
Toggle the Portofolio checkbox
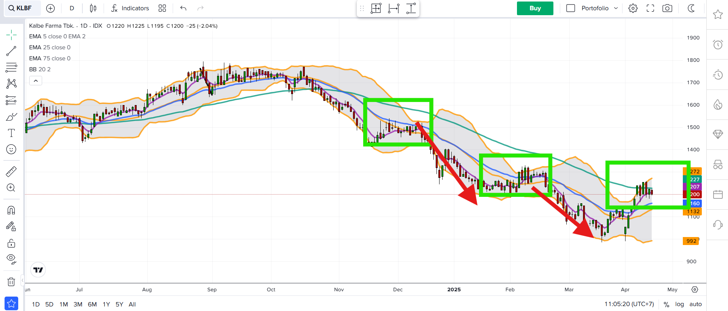(x=570, y=8)
